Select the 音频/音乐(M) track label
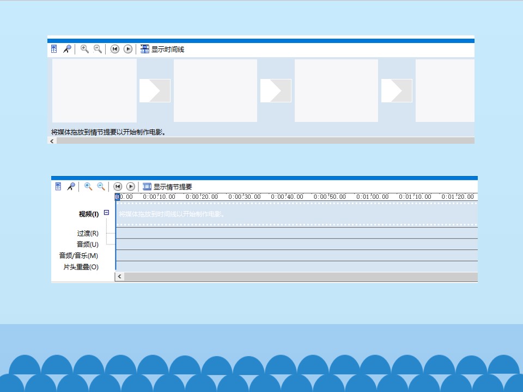 click(78, 256)
